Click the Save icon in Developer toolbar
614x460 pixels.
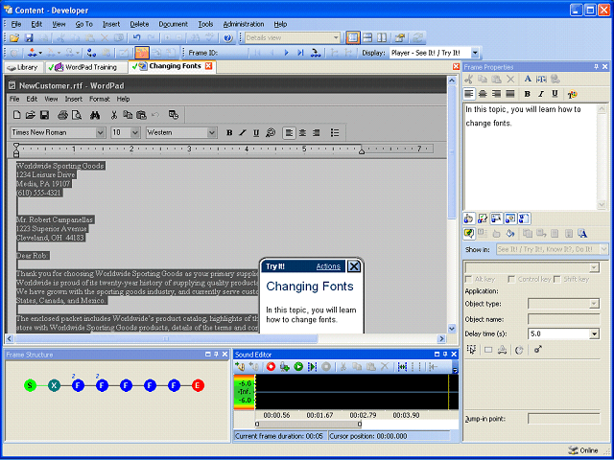(x=29, y=38)
